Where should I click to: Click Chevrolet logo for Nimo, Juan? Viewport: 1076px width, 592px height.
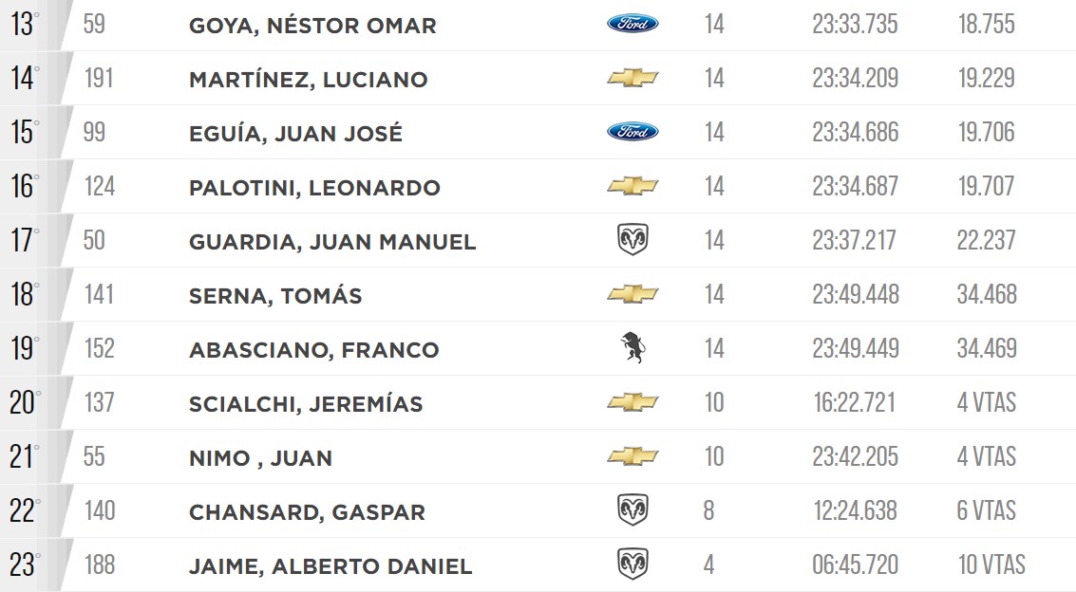[x=632, y=456]
